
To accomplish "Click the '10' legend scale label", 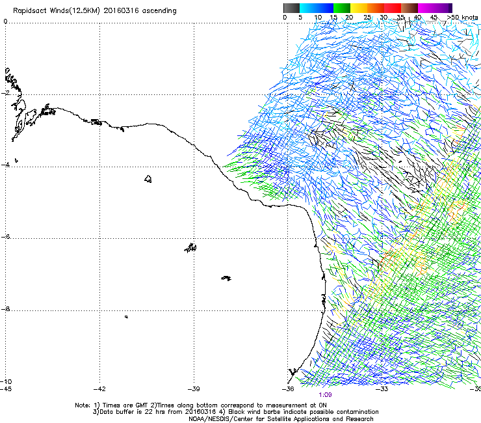I will (318, 17).
